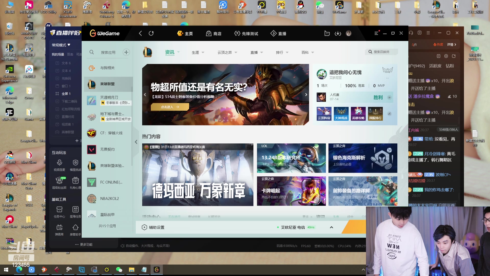Viewport: 490px width, 276px height.
Task: Open 视频连麦 under 互动玩法
Action: click(59, 165)
